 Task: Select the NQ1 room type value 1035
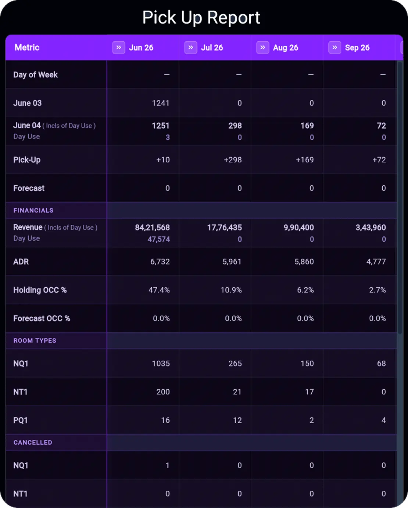tap(161, 364)
